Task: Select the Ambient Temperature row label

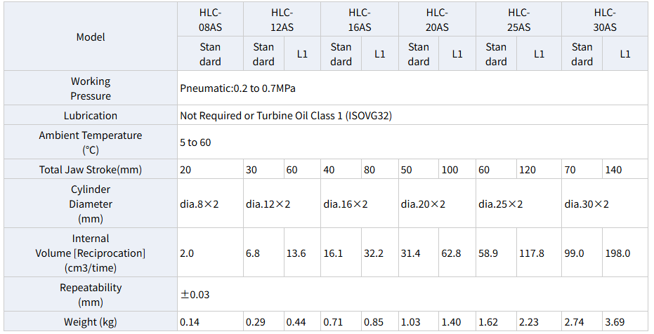Action: [x=91, y=142]
